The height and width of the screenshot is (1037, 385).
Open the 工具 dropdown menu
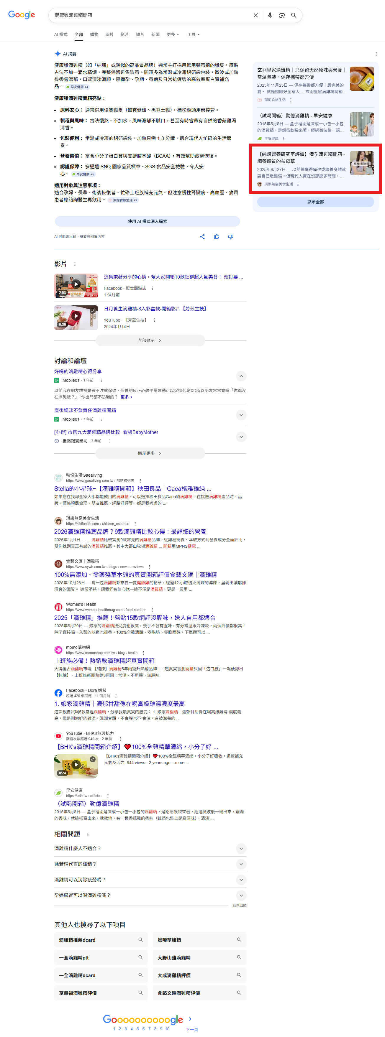click(x=193, y=34)
